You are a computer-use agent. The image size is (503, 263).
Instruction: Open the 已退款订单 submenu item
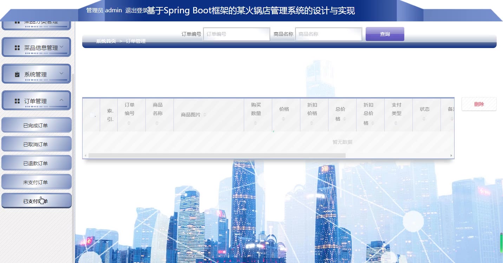pos(37,163)
